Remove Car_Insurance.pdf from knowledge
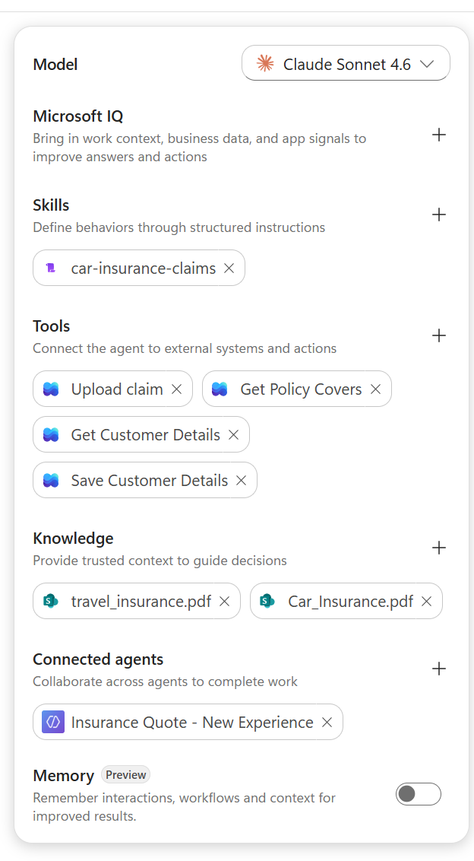The width and height of the screenshot is (474, 861). tap(426, 602)
